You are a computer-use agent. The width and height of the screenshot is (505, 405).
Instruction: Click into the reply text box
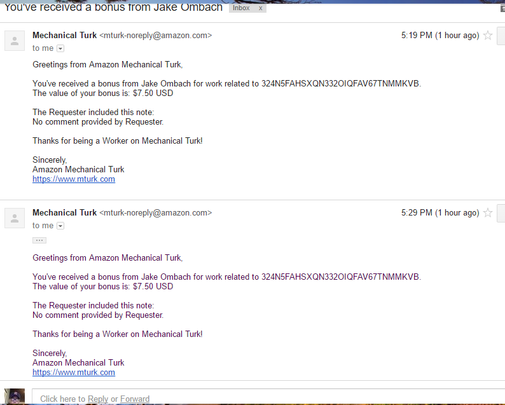[x=268, y=397]
